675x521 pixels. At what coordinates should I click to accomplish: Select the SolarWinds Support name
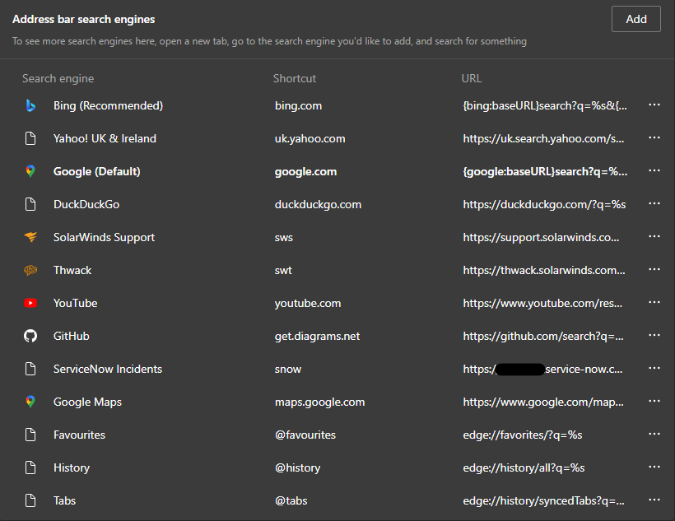pos(104,238)
